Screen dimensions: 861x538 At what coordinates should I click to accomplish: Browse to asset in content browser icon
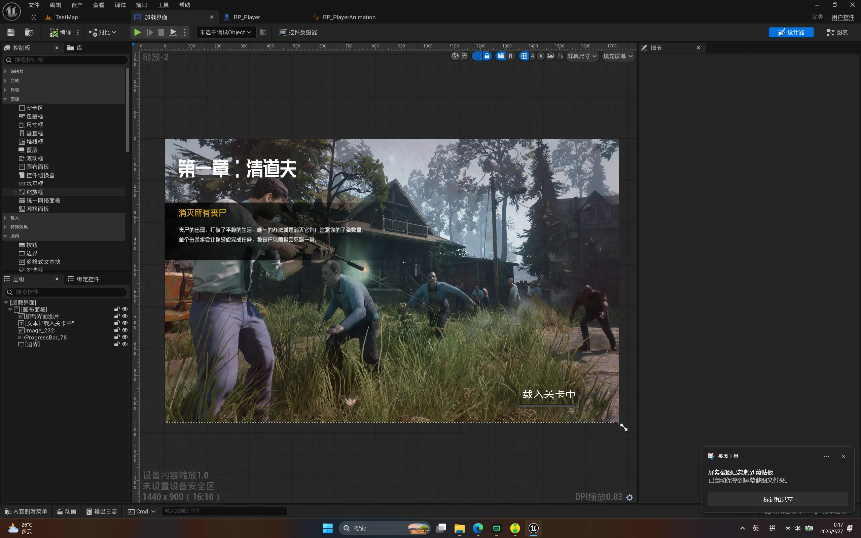tap(29, 32)
